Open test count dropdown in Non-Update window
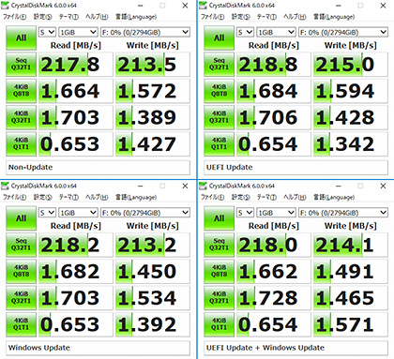 (x=47, y=32)
